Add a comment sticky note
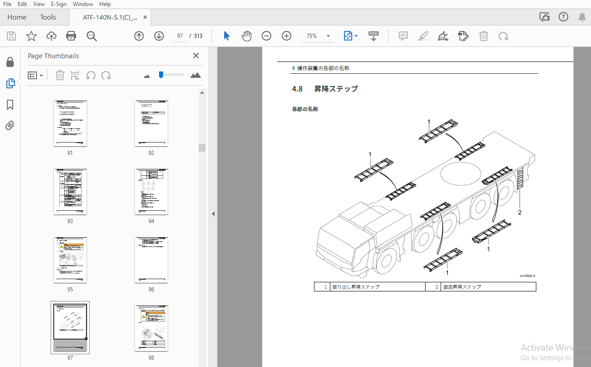591x367 pixels. (403, 36)
